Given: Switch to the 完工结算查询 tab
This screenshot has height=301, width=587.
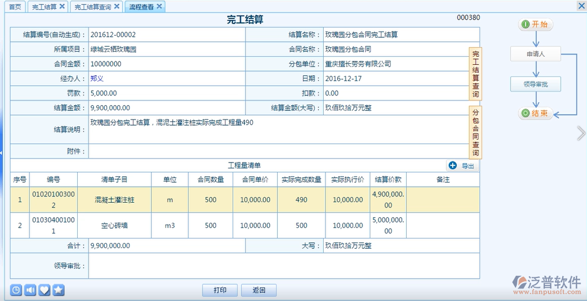Looking at the screenshot, I should (93, 7).
